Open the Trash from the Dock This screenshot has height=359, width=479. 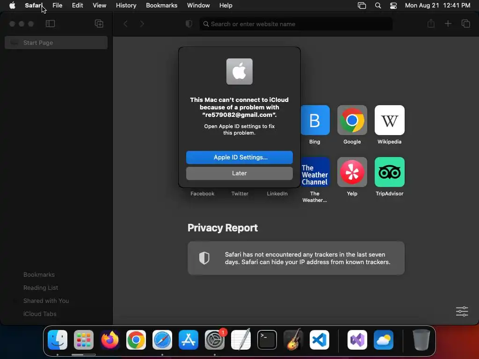coord(421,340)
